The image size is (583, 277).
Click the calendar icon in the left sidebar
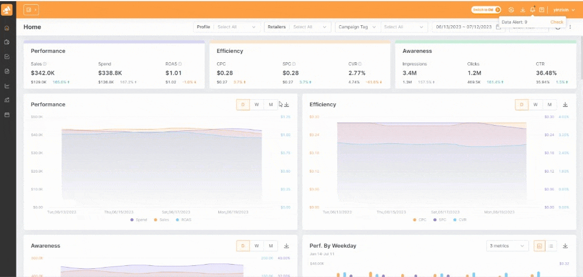[7, 114]
